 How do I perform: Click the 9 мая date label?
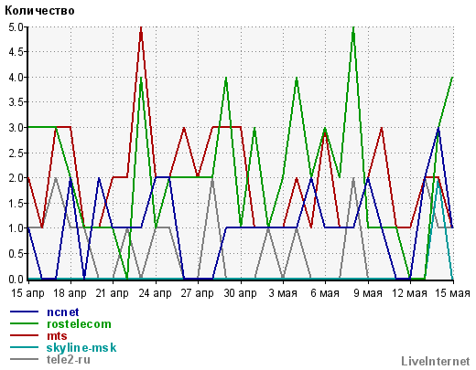[x=368, y=293]
